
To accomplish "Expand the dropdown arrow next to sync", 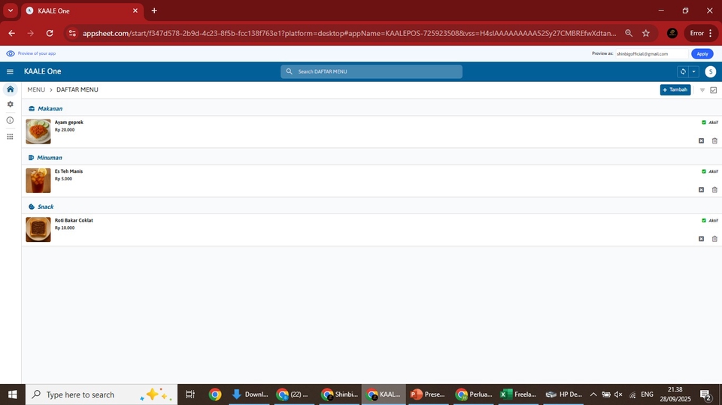I will click(x=693, y=71).
